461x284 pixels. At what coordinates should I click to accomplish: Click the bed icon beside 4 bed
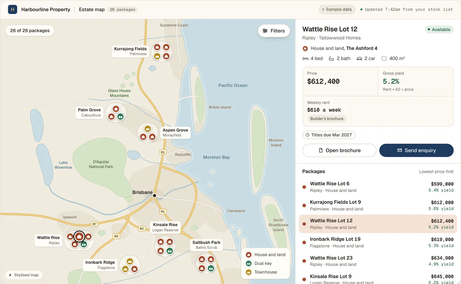click(x=305, y=58)
